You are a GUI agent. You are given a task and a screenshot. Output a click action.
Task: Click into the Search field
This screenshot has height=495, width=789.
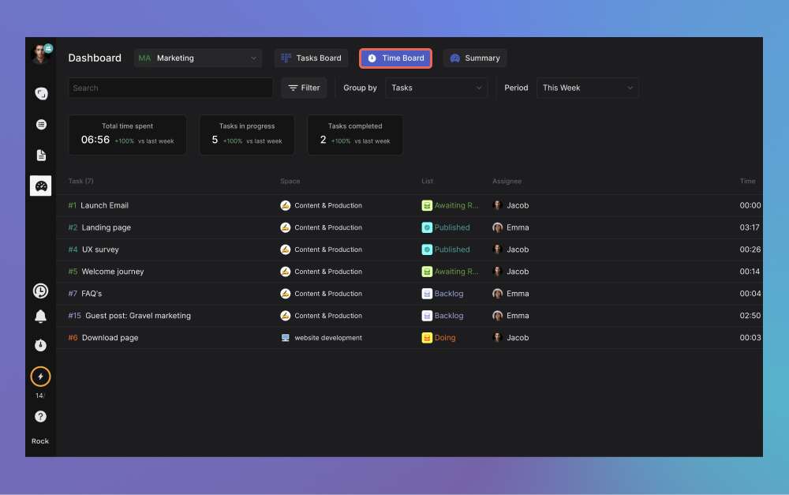[170, 88]
